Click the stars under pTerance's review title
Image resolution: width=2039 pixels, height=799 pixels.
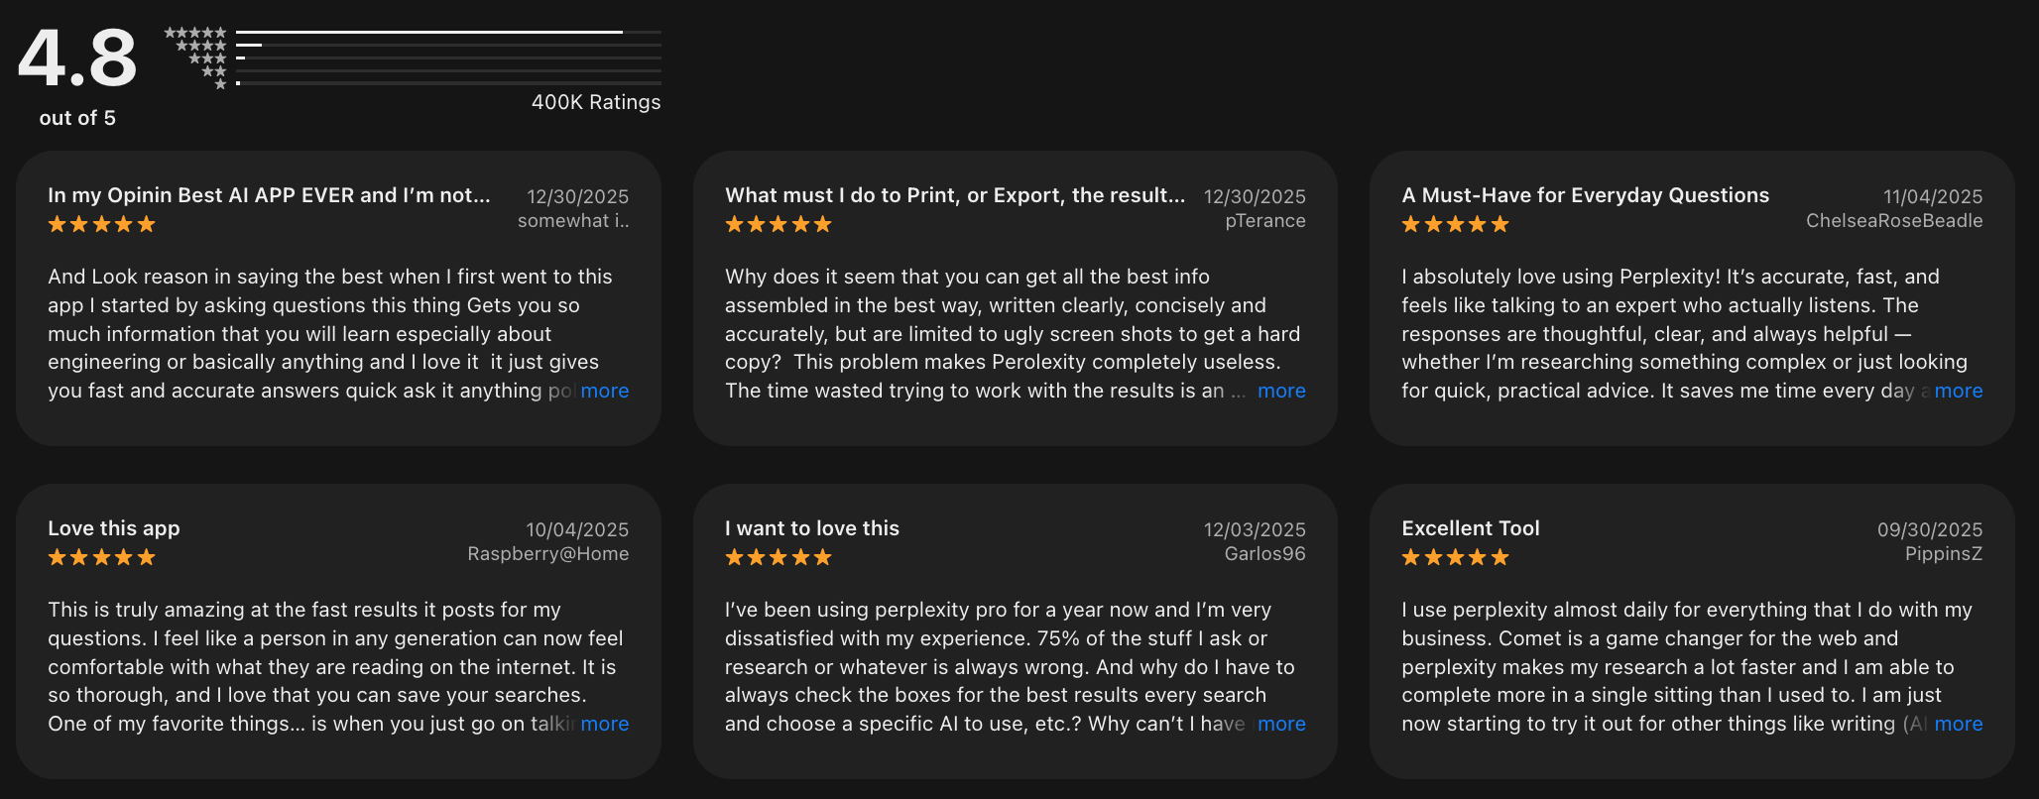click(x=777, y=224)
